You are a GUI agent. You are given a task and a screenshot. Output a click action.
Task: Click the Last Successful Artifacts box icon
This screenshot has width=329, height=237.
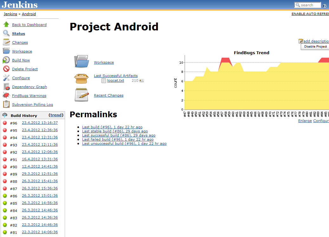81,79
